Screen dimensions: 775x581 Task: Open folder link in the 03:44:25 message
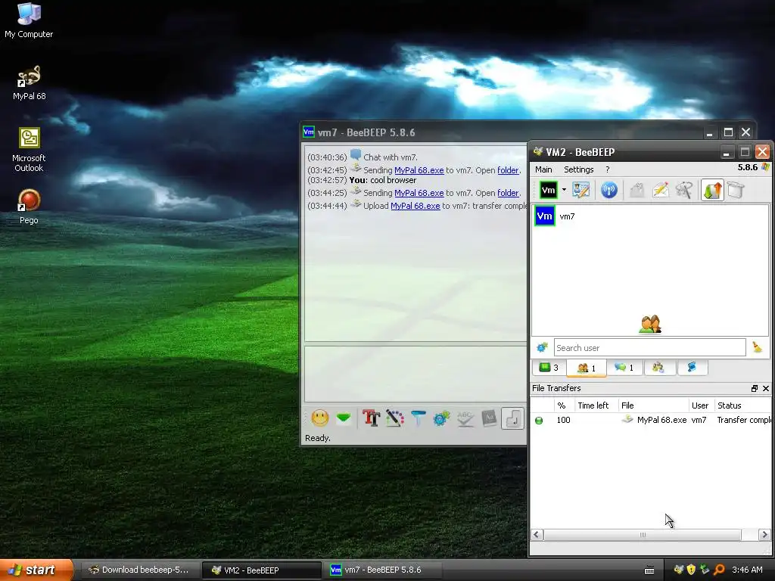click(508, 193)
